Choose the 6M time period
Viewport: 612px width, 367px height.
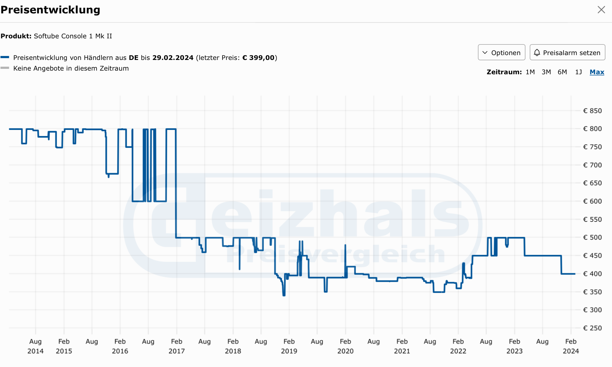click(x=562, y=72)
